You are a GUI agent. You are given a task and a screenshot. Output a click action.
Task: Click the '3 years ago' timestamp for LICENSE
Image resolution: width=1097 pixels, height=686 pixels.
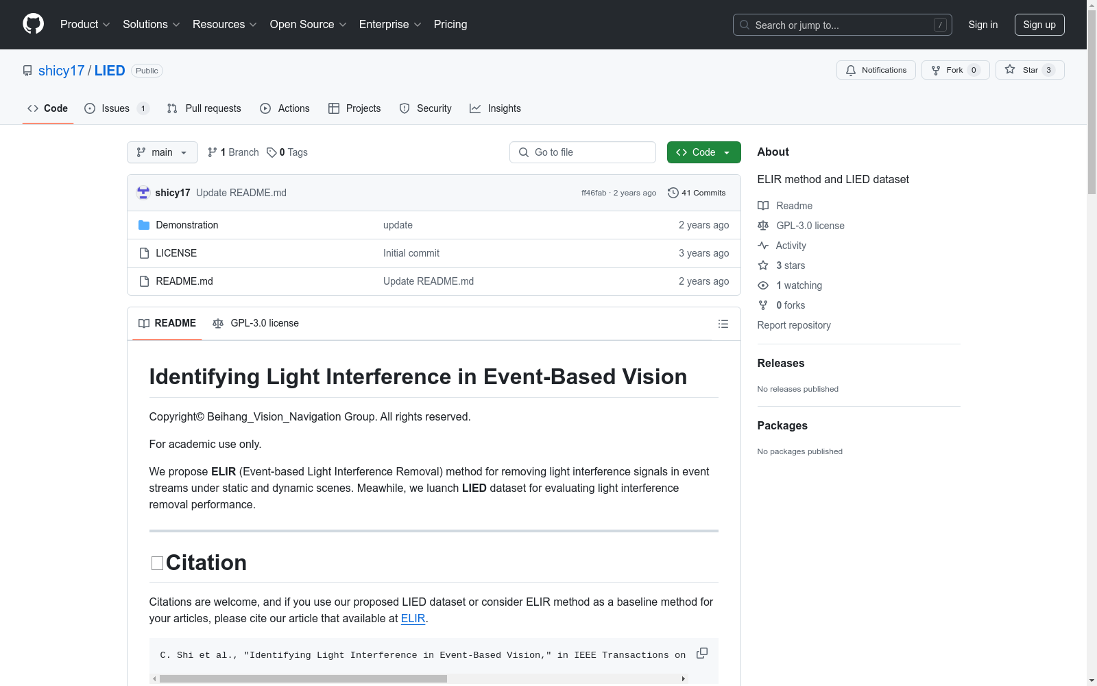coord(703,253)
